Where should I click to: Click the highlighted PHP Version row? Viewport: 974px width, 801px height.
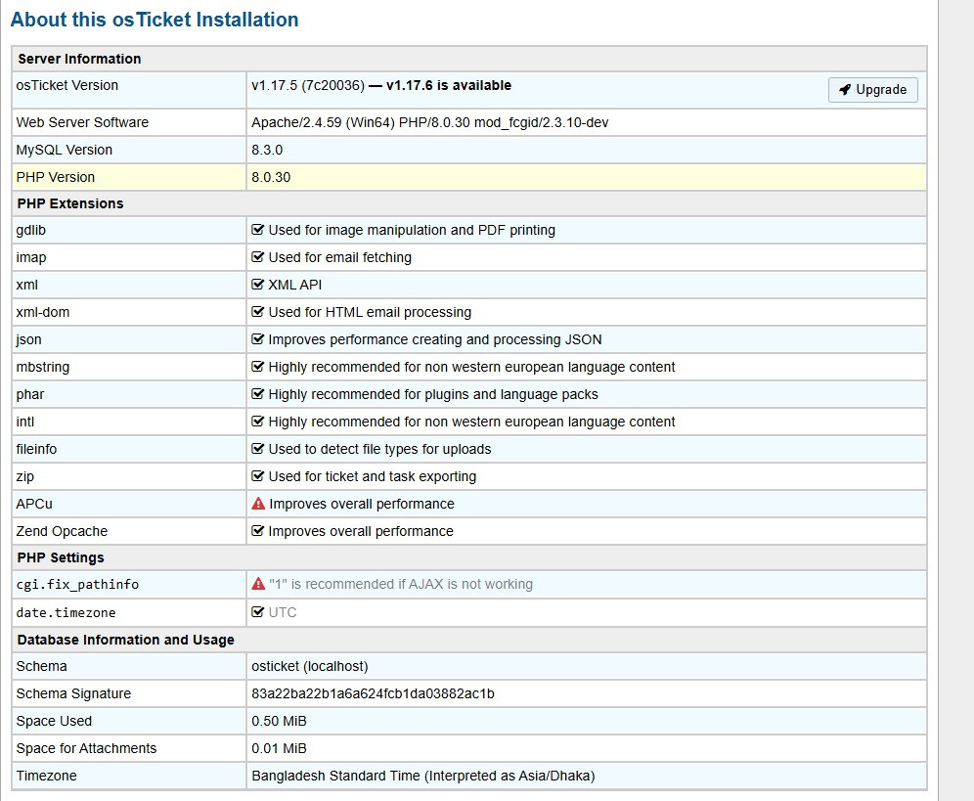468,177
